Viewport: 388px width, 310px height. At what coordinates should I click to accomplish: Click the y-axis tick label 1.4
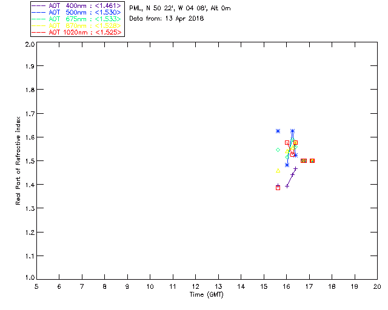[30, 185]
